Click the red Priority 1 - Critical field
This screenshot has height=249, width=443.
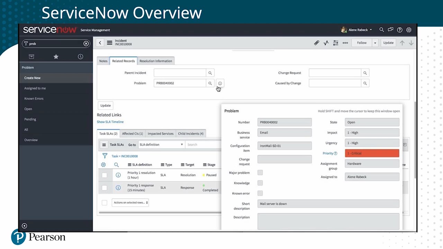click(x=372, y=154)
